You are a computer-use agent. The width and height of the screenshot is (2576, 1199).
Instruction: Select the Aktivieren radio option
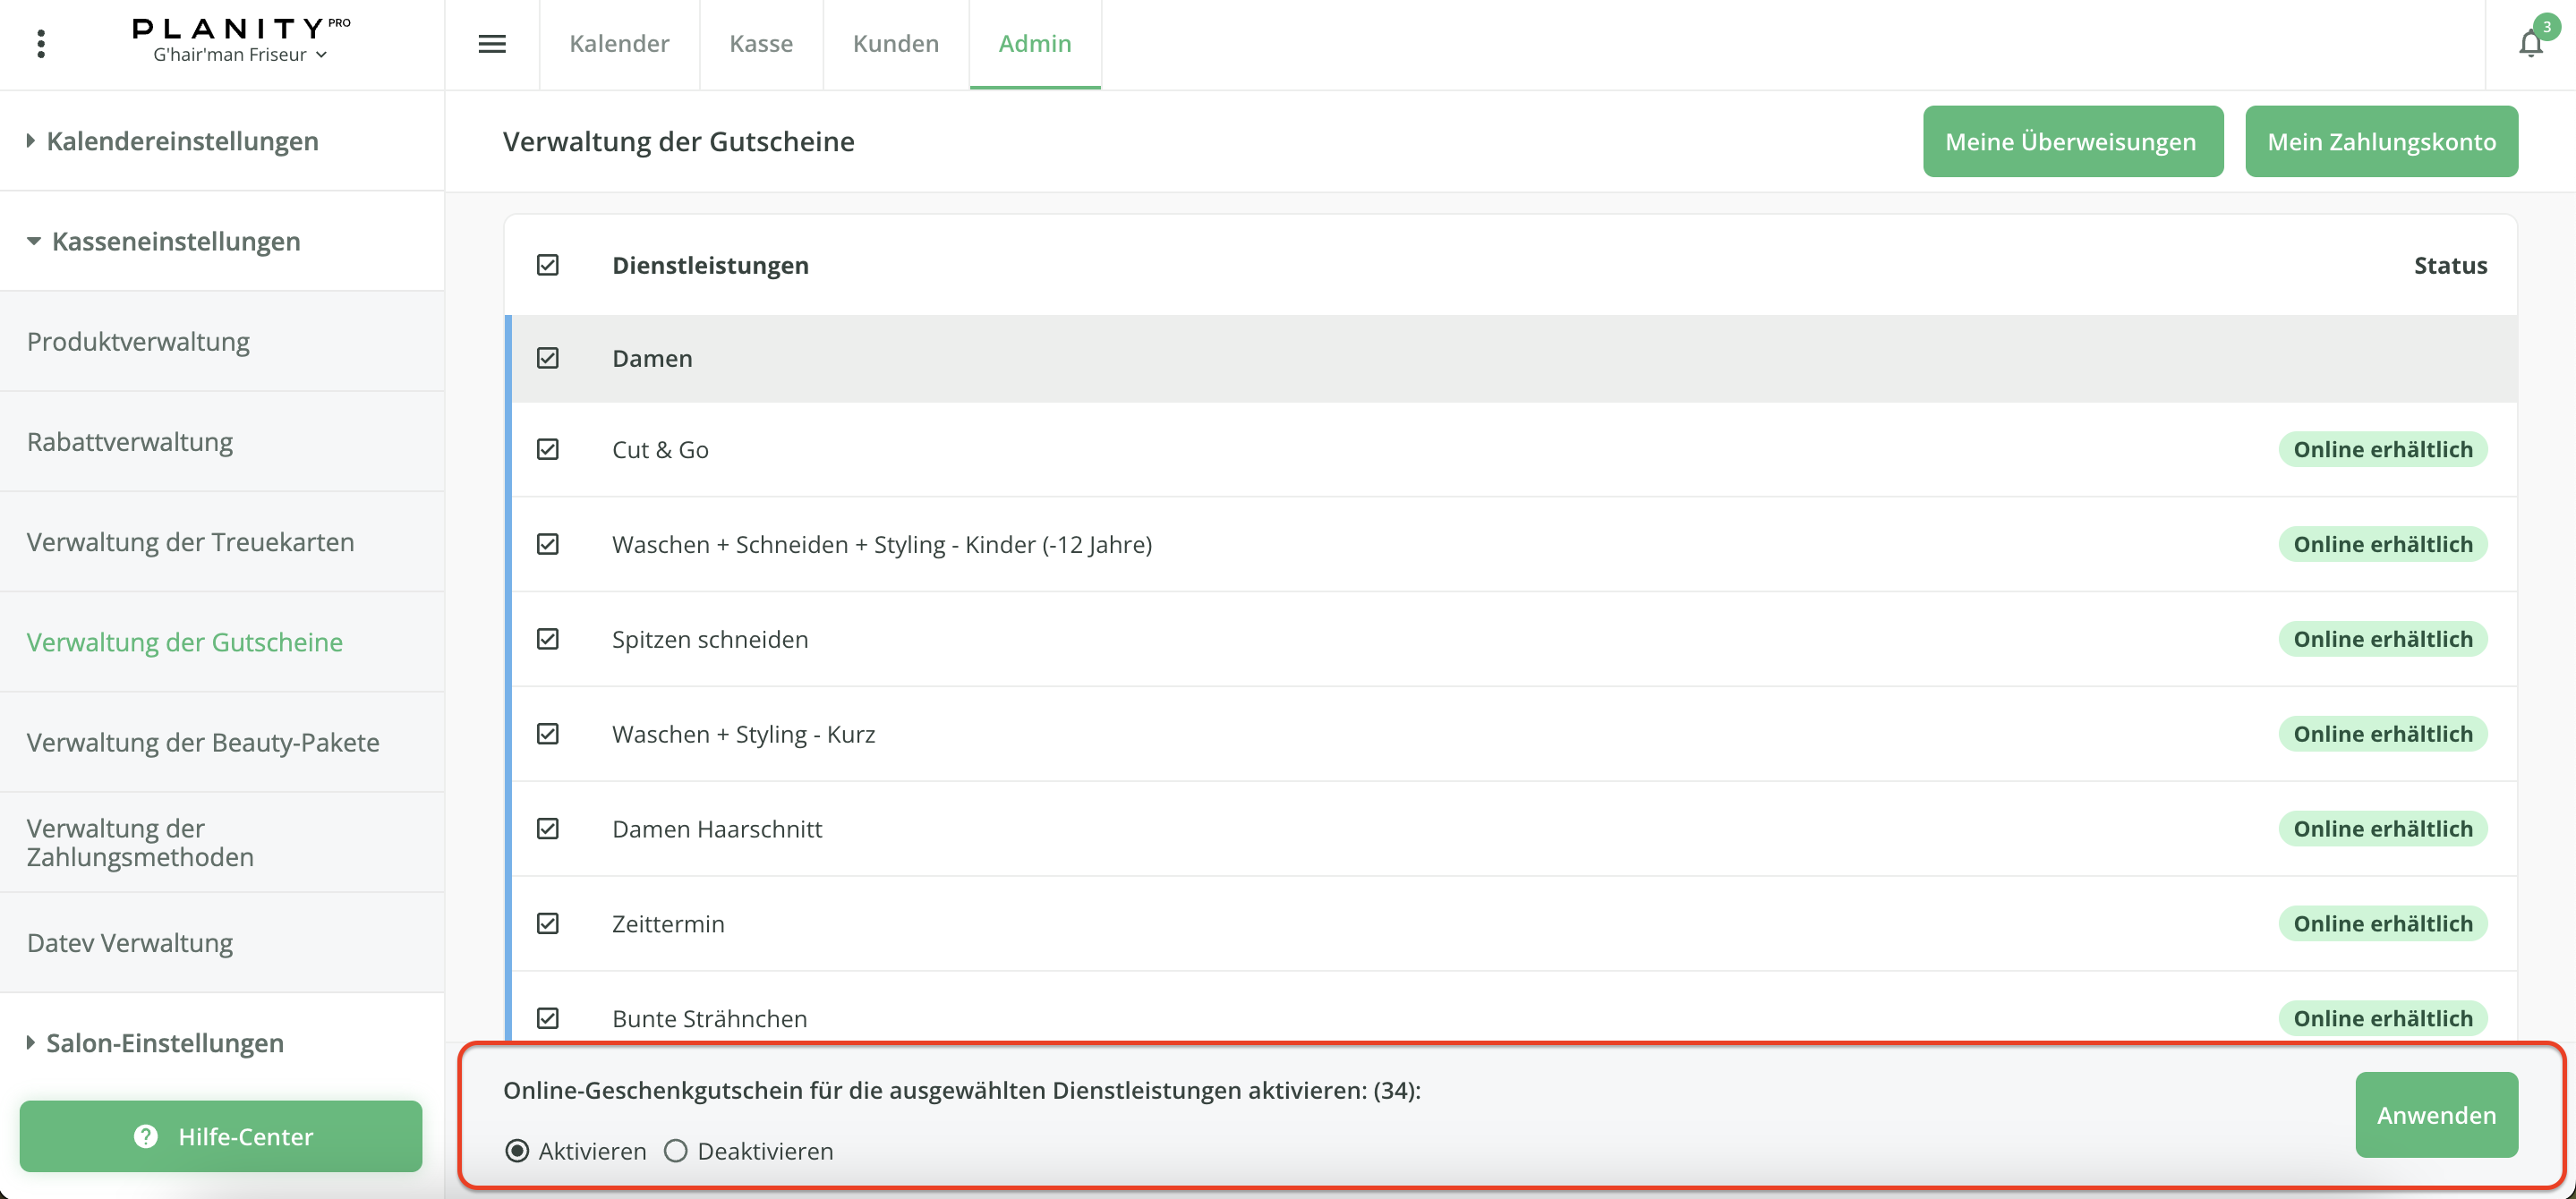pyautogui.click(x=517, y=1151)
